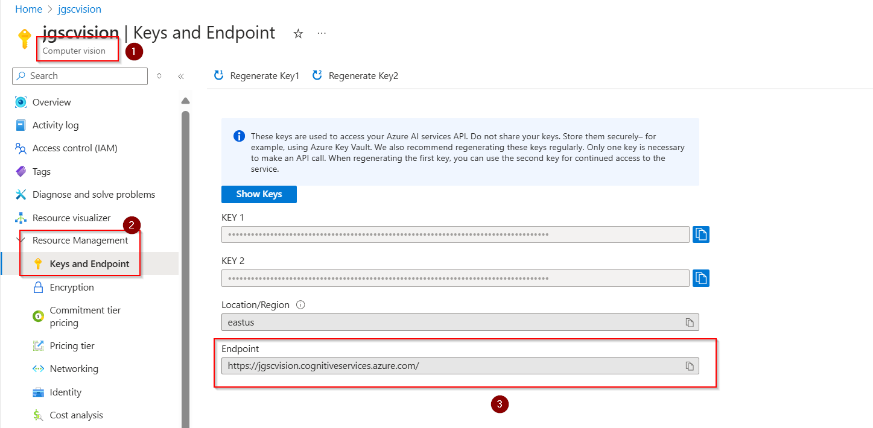
Task: Click the Networking icon
Action: 38,369
